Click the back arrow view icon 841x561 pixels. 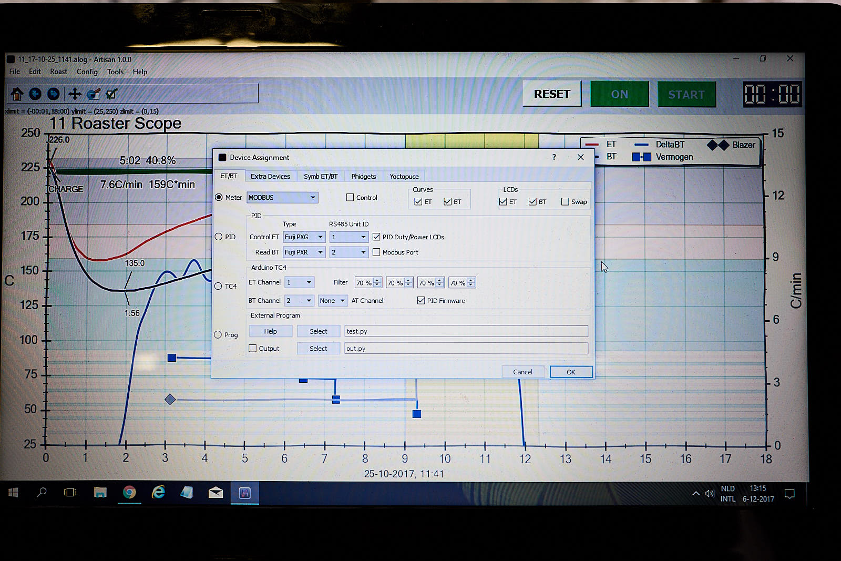[35, 94]
